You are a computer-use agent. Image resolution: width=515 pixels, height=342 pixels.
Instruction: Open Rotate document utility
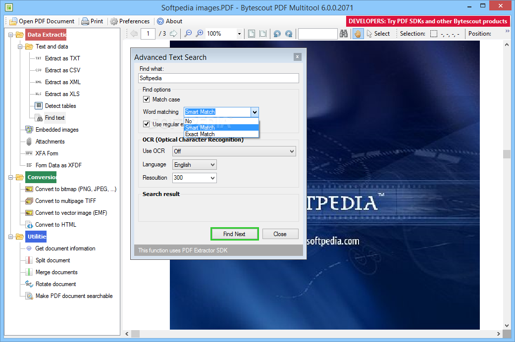55,284
